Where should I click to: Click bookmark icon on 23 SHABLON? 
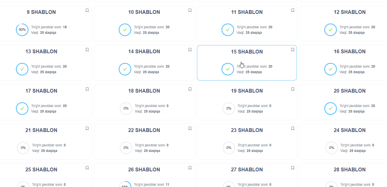click(x=293, y=128)
